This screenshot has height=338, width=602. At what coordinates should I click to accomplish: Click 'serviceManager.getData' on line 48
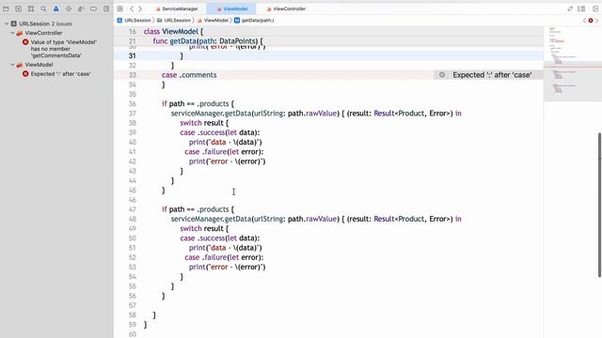[x=211, y=219]
